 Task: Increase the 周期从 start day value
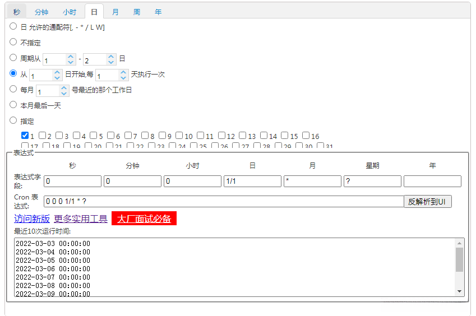(x=71, y=57)
